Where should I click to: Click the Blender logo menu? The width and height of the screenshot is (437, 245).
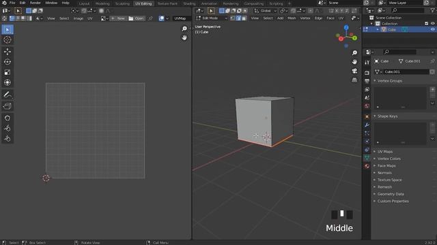pos(4,3)
